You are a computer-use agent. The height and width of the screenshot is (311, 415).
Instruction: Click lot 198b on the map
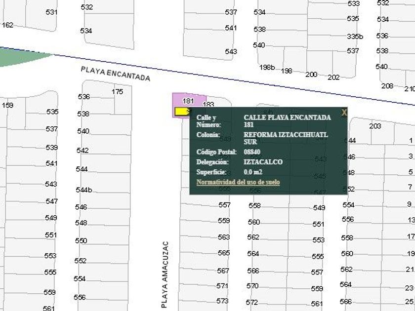click(266, 68)
